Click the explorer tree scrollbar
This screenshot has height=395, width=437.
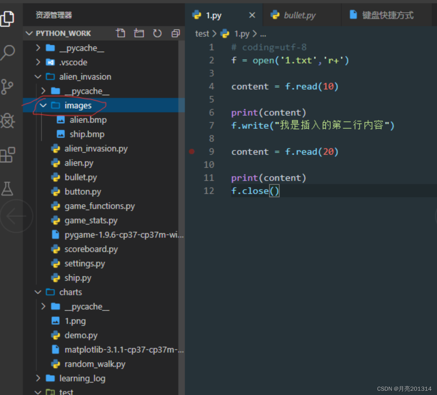pyautogui.click(x=182, y=217)
